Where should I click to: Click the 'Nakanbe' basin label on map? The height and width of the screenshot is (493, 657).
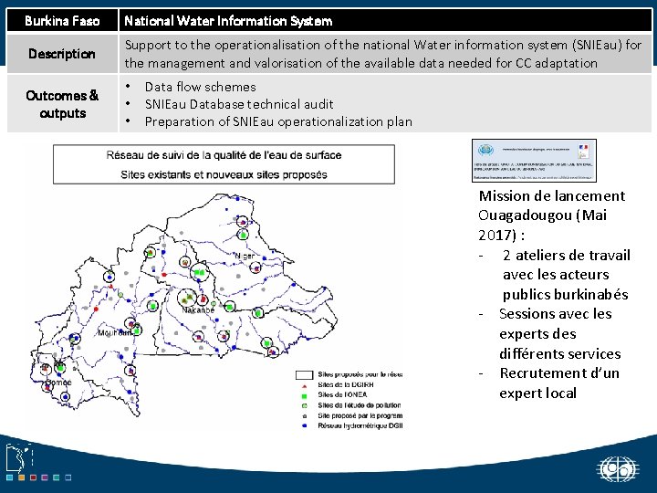point(198,310)
